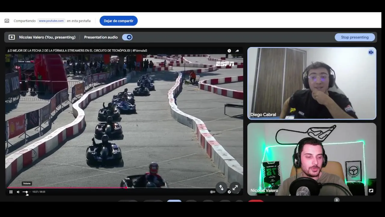Click the Watch later clock icon

pyautogui.click(x=229, y=51)
